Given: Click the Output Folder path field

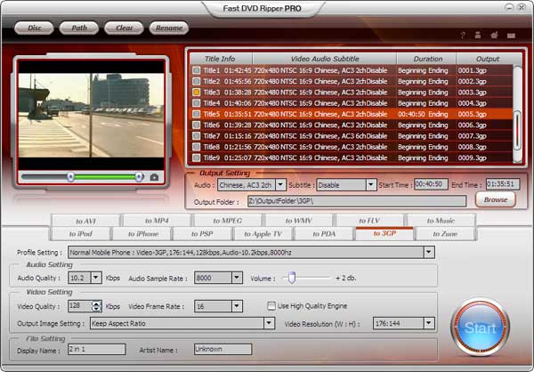Looking at the screenshot, I should pyautogui.click(x=357, y=201).
